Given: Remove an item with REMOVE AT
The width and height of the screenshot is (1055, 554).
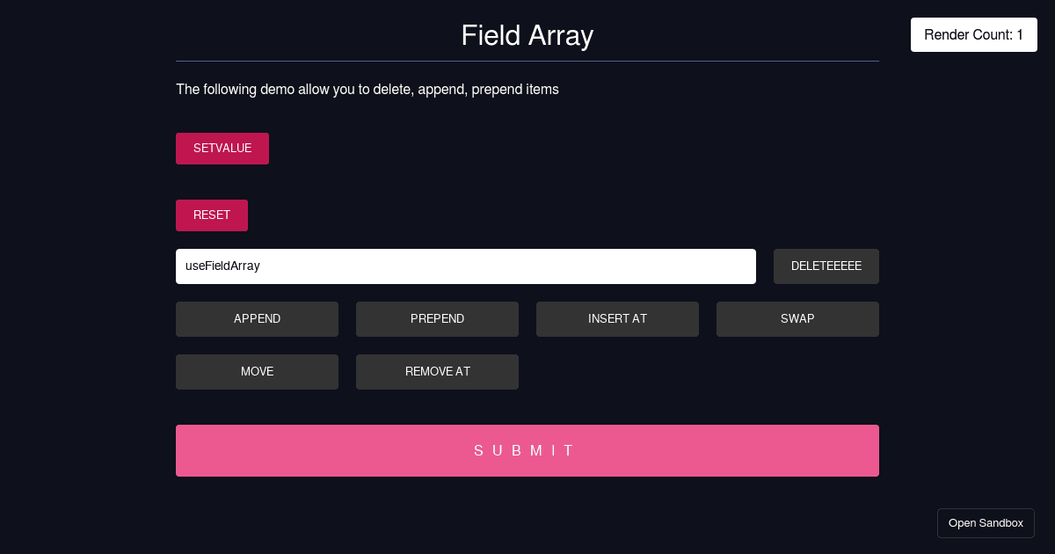Looking at the screenshot, I should coord(437,371).
